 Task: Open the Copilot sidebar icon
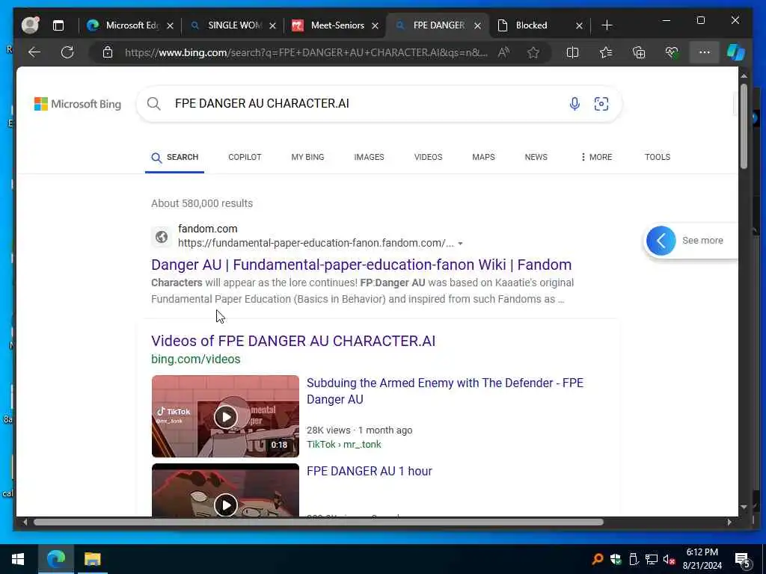click(x=736, y=52)
